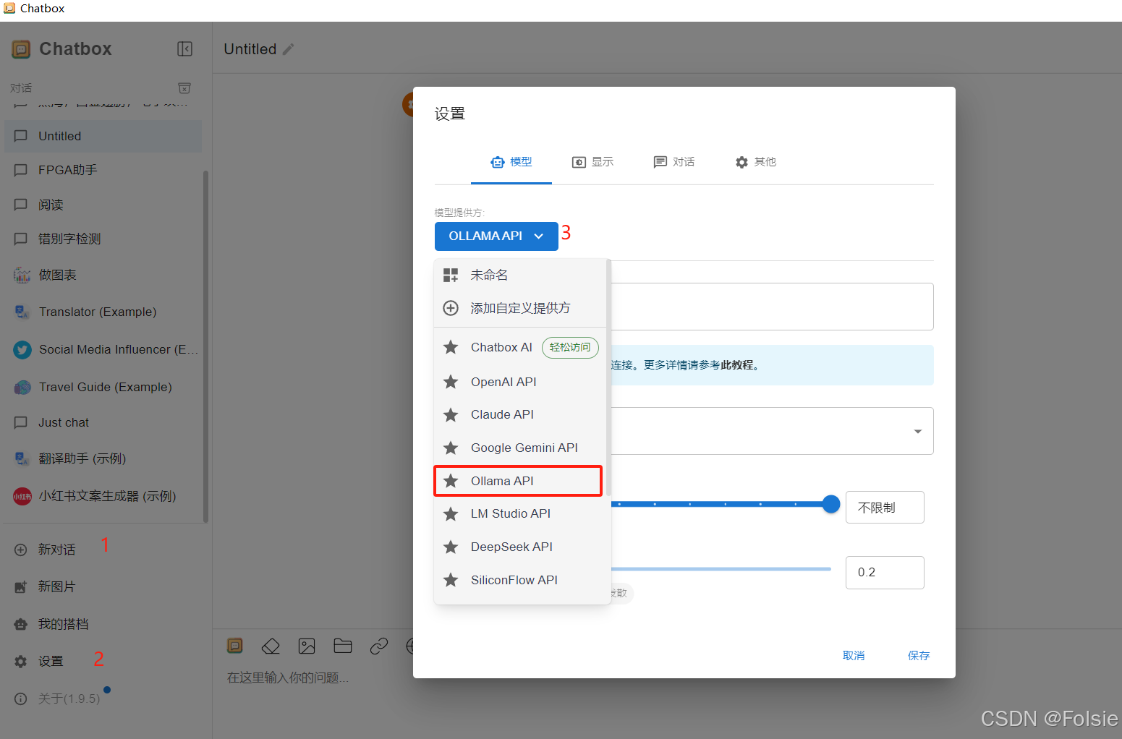Click the 做图表 chart icon
This screenshot has height=739, width=1122.
click(x=22, y=275)
